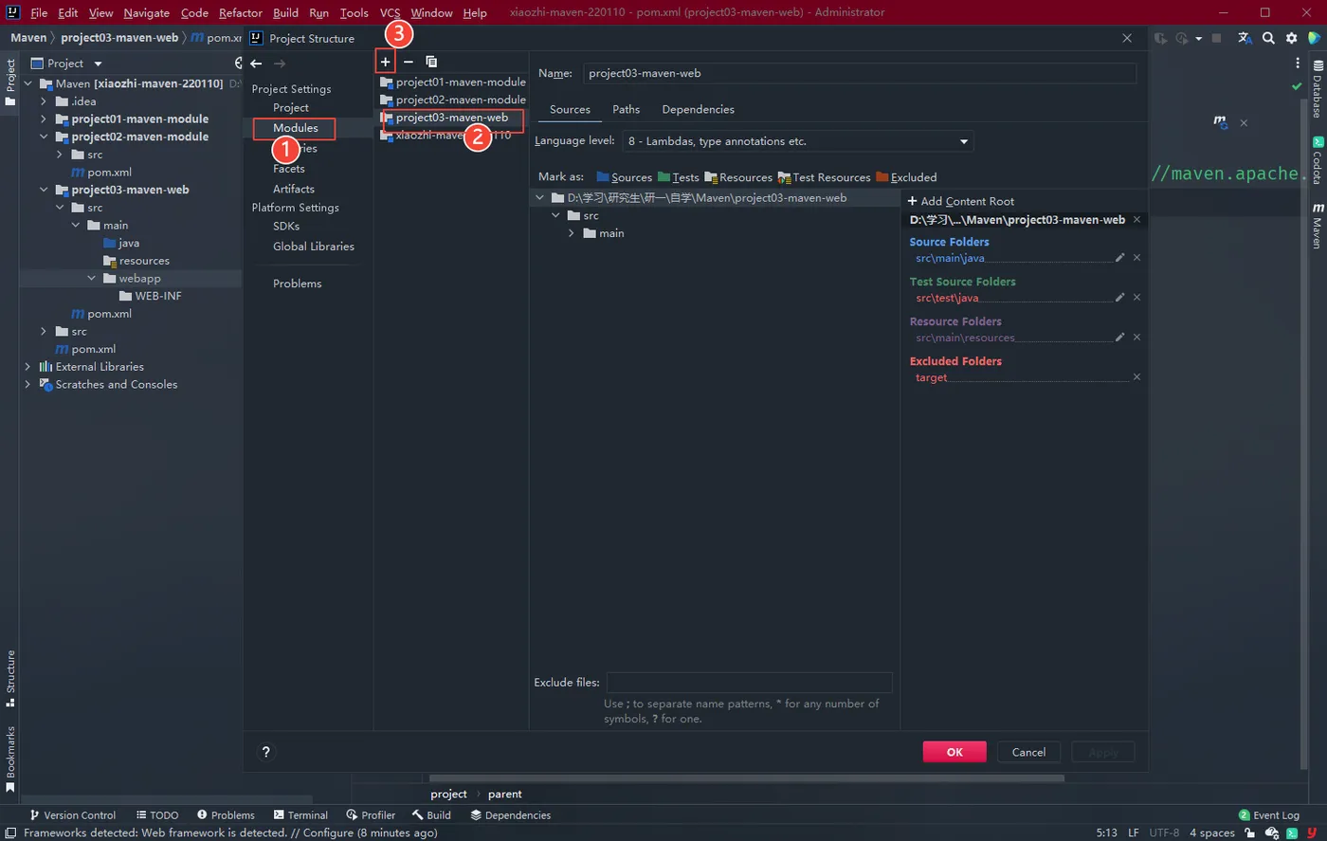This screenshot has height=841, width=1327.
Task: Expand the .idea folder
Action: point(44,101)
